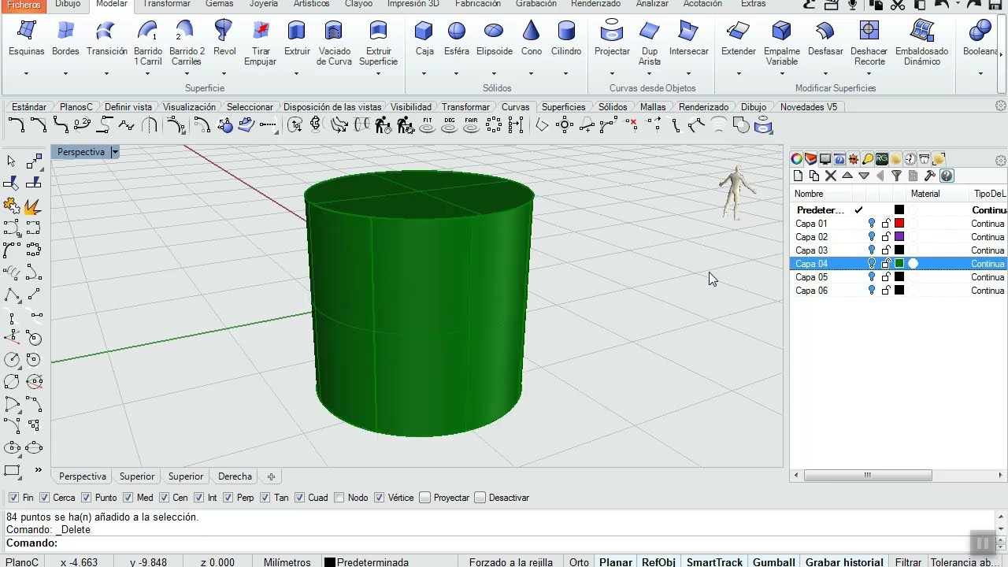Select the Deshacer Recorte tool
The height and width of the screenshot is (567, 1008).
(869, 43)
